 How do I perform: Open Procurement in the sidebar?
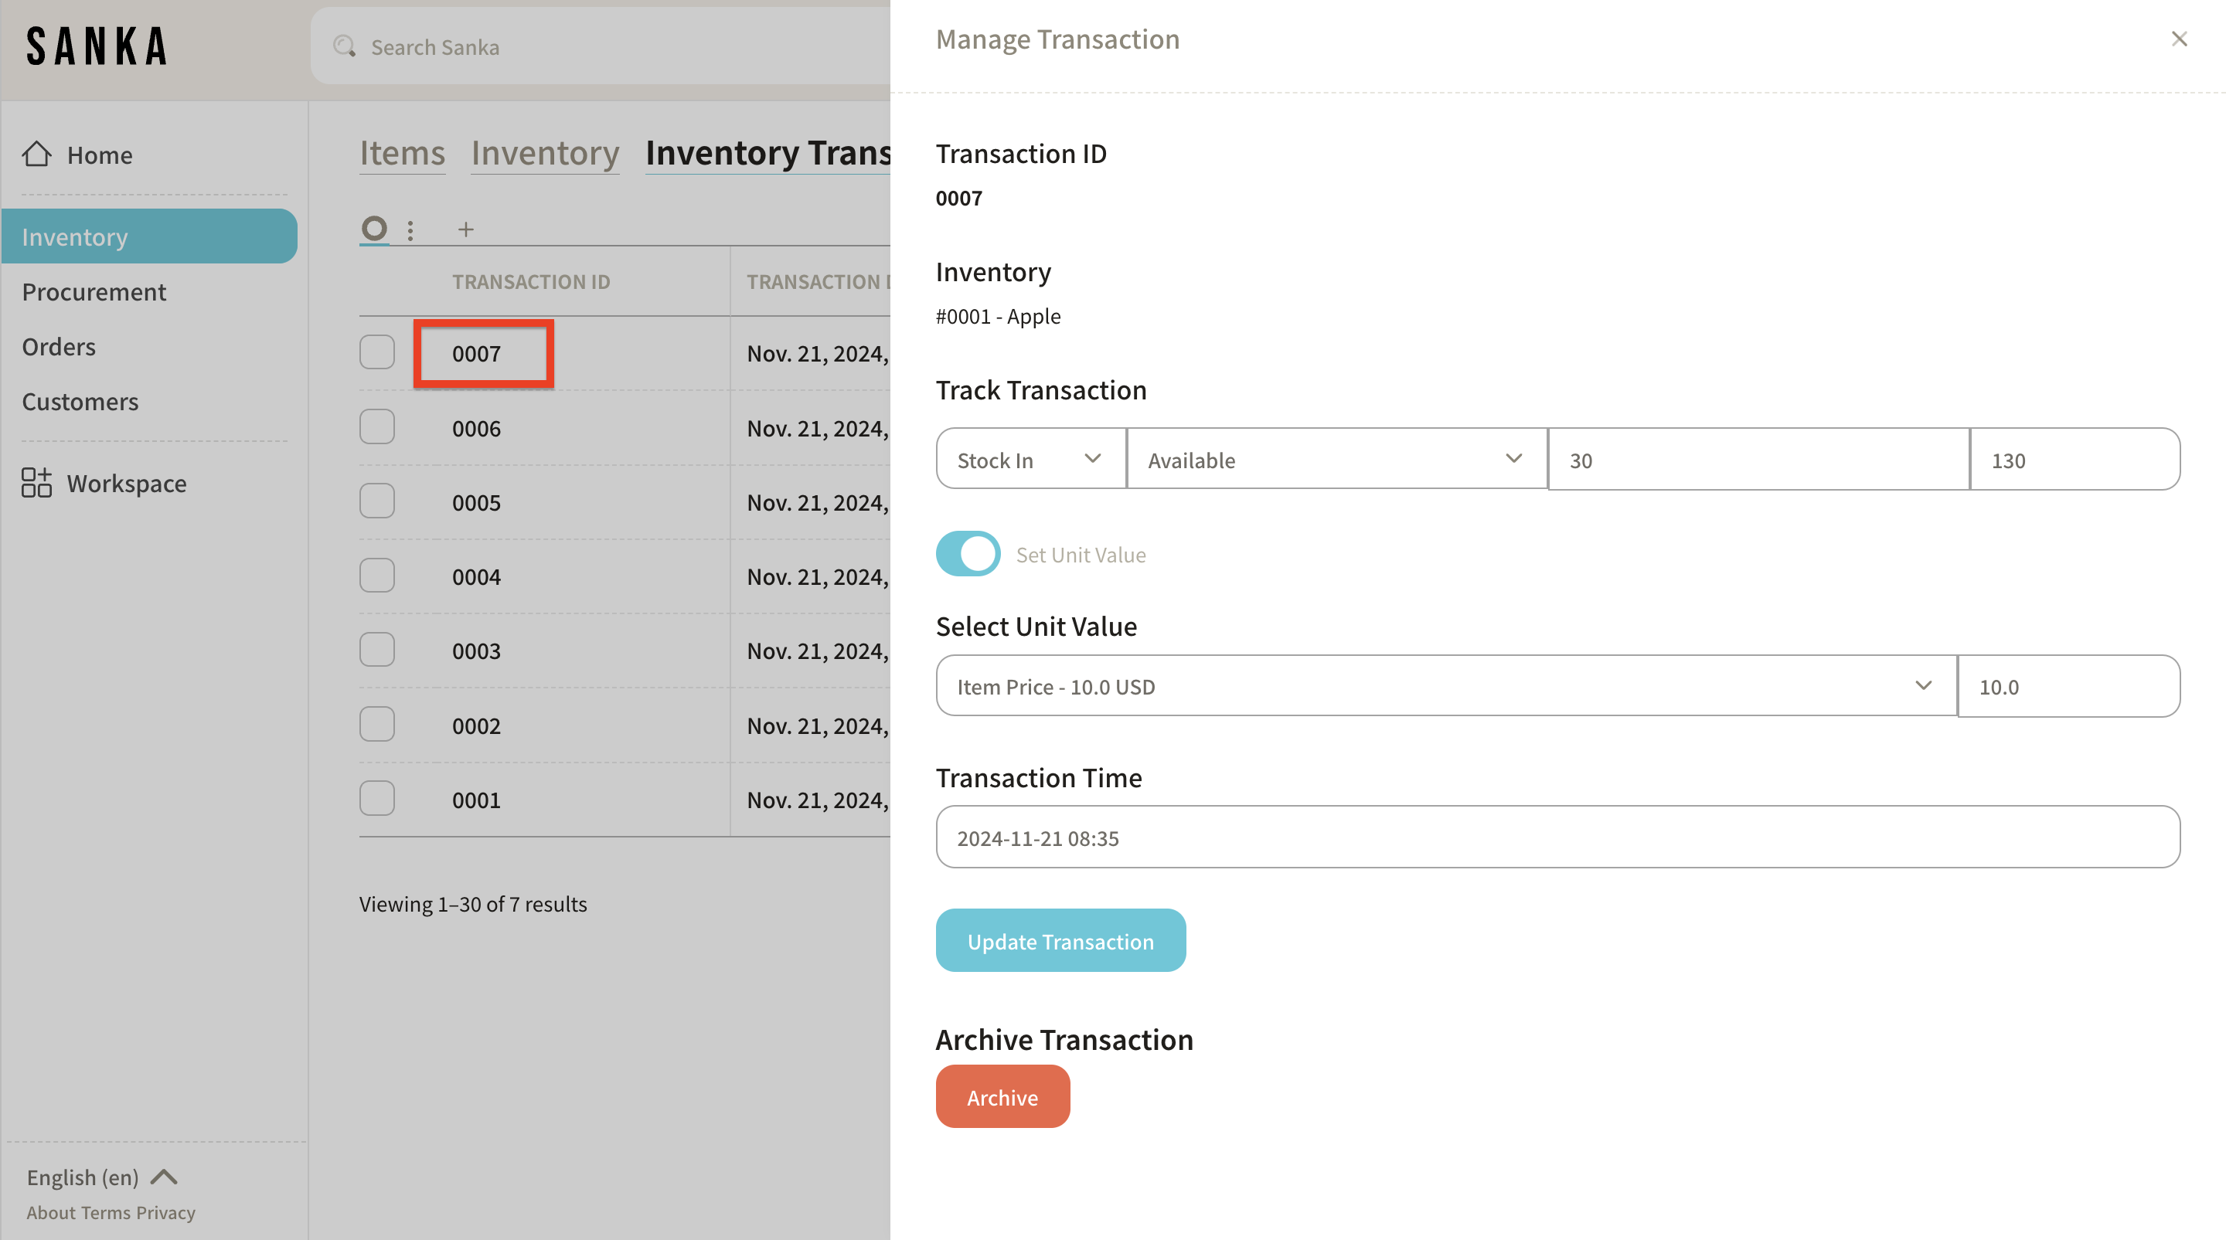pyautogui.click(x=94, y=292)
